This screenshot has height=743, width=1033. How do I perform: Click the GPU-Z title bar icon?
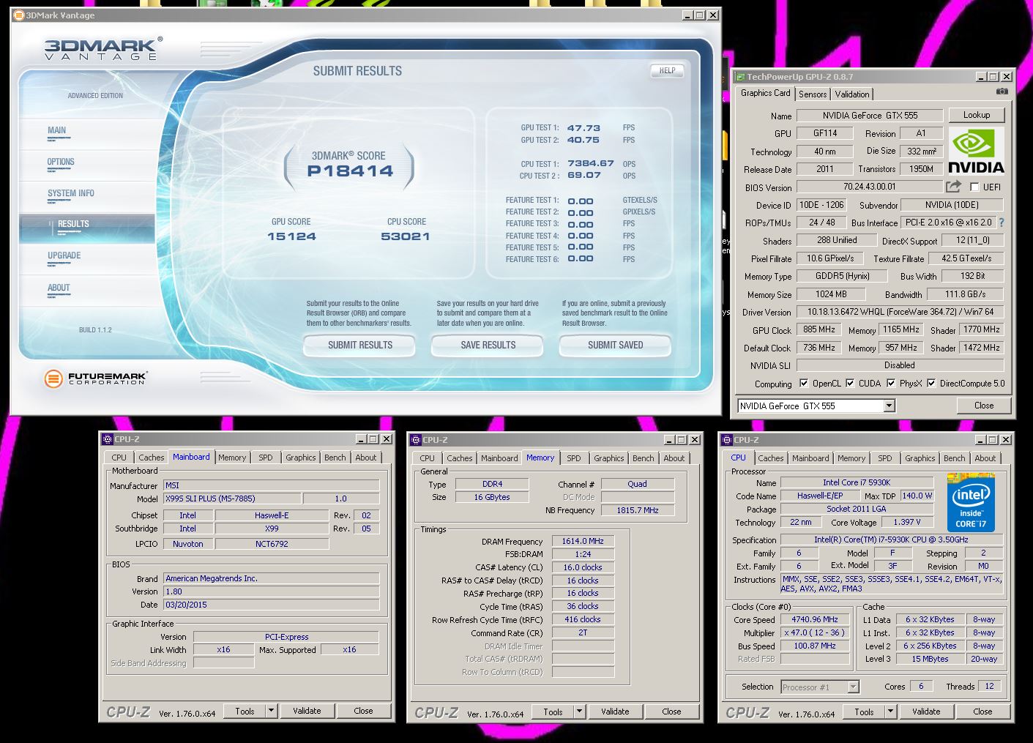[x=739, y=76]
